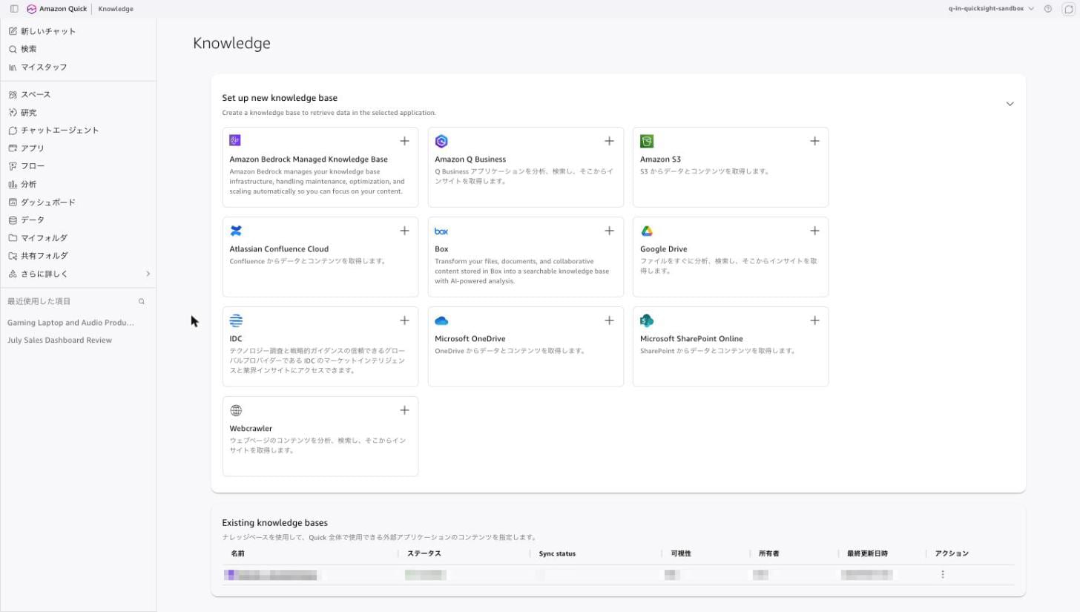Viewport: 1080px width, 612px height.
Task: Click the アクション column header
Action: point(952,553)
